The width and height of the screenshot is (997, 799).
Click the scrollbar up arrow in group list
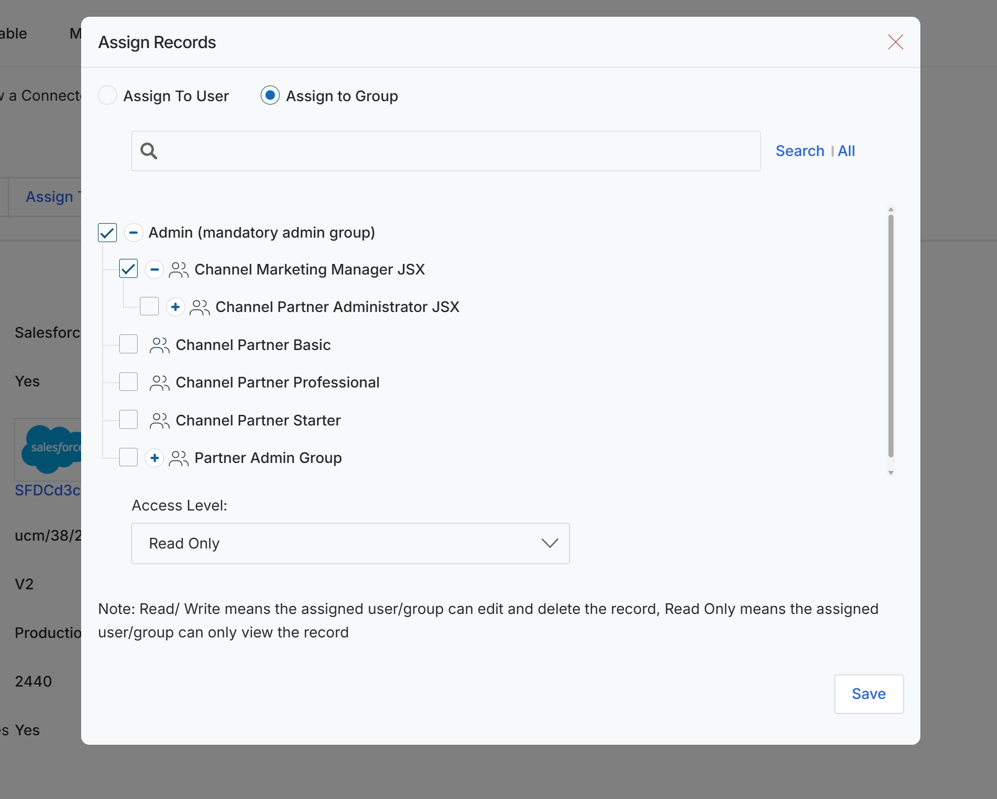[x=891, y=209]
